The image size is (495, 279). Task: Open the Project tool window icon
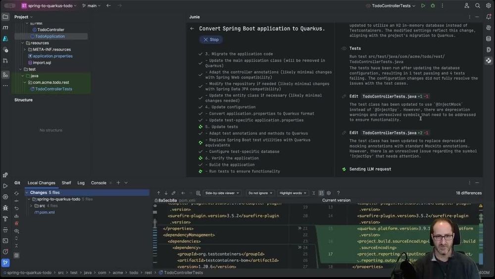5,17
